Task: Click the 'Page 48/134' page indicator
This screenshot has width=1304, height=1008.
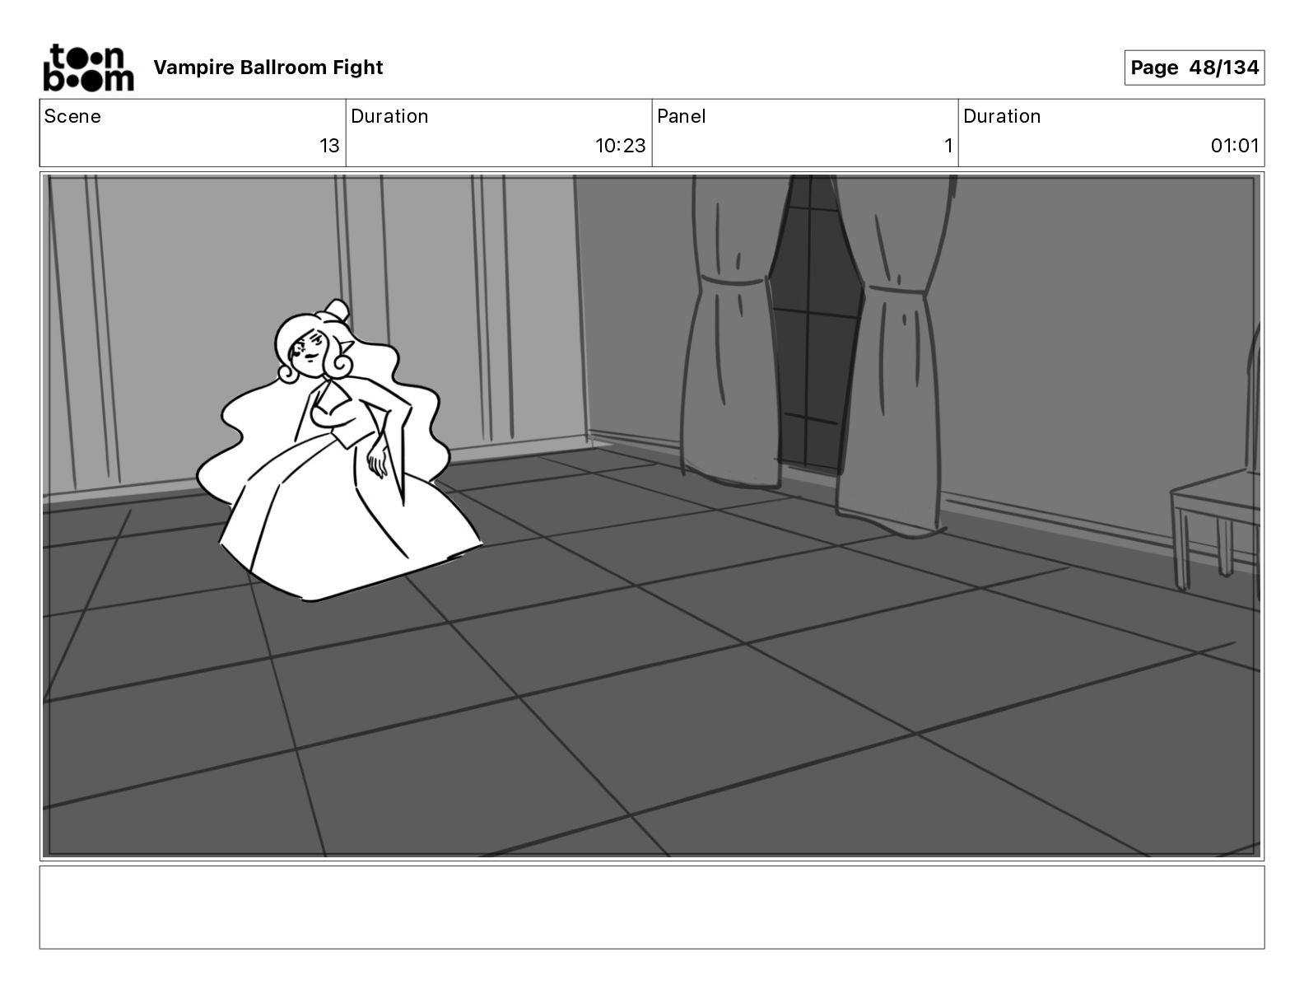Action: 1195,68
